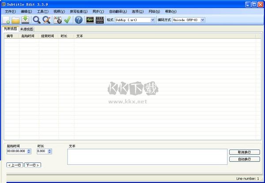Screen dimensions: 265x183
Task: Open Visual sync icon
Action: (x=57, y=20)
